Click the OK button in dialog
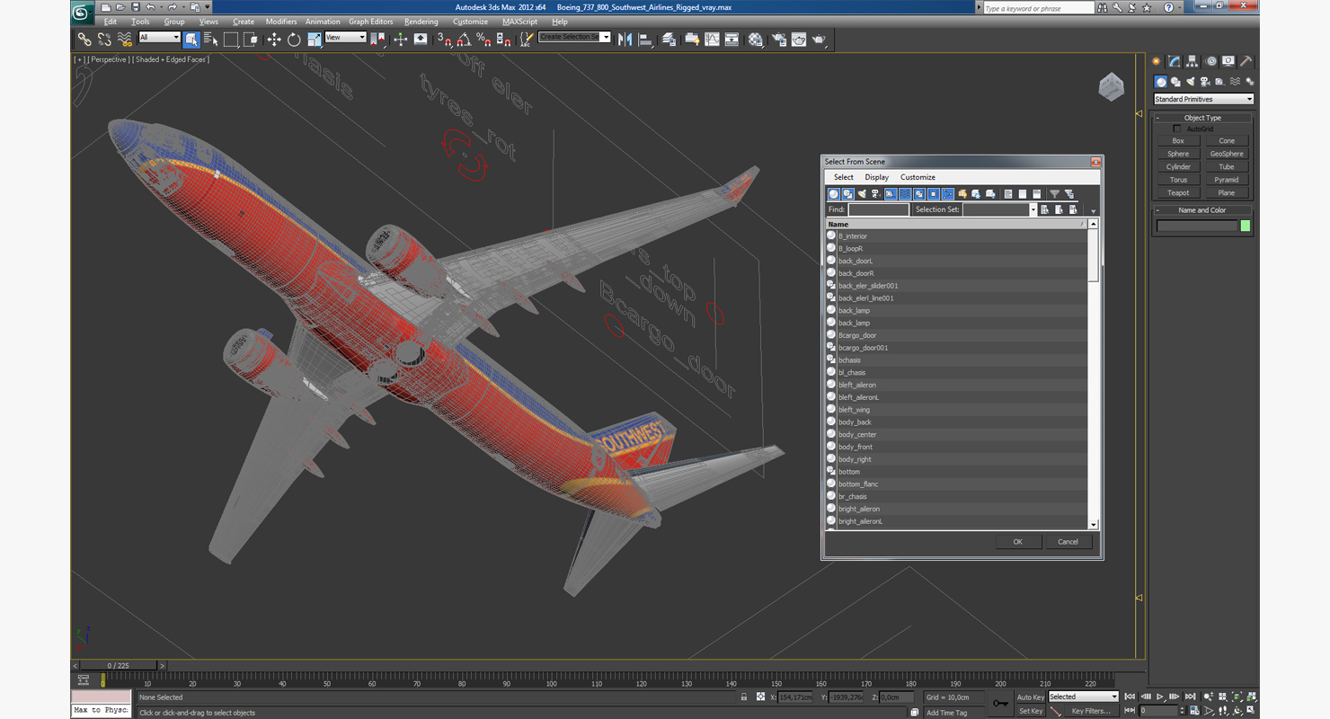1330x719 pixels. coord(1017,542)
